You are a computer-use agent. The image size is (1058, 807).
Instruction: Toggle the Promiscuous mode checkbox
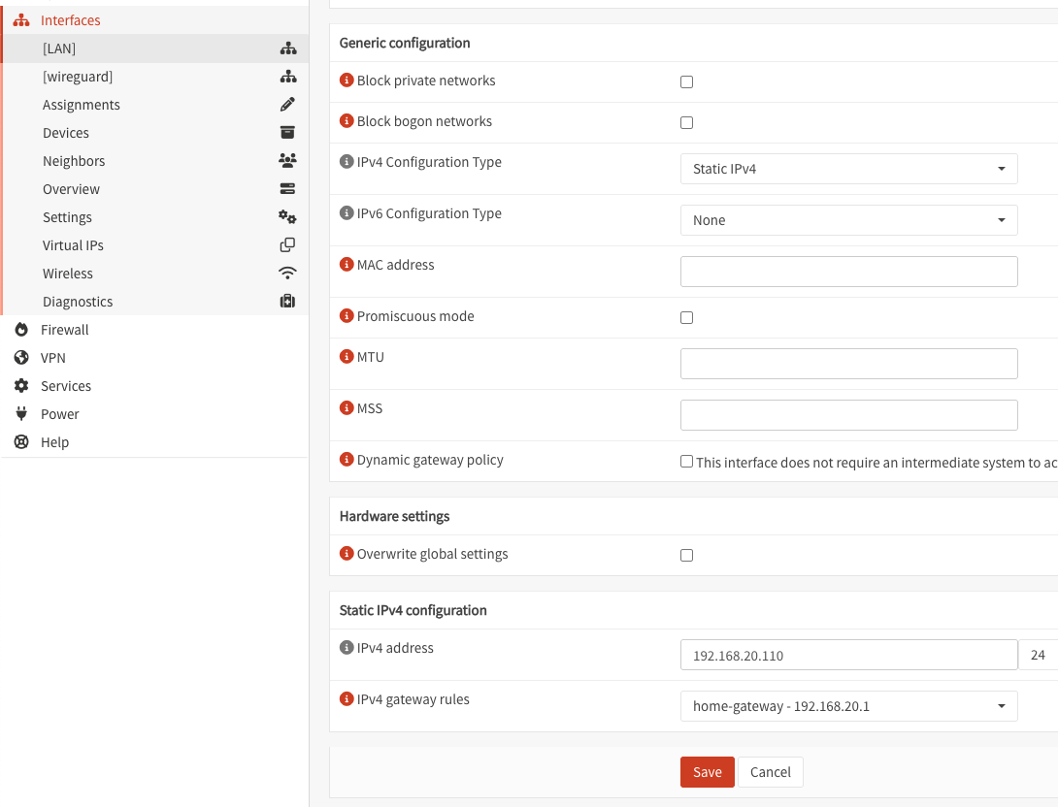[x=686, y=318]
